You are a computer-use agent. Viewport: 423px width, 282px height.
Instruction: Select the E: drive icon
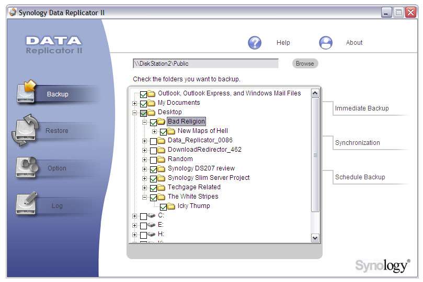click(x=152, y=225)
